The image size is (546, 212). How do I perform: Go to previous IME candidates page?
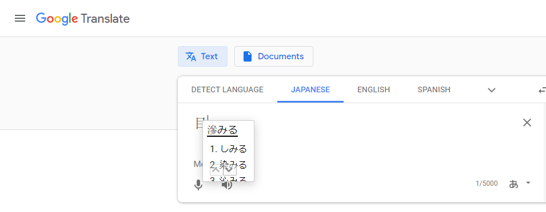tap(216, 170)
